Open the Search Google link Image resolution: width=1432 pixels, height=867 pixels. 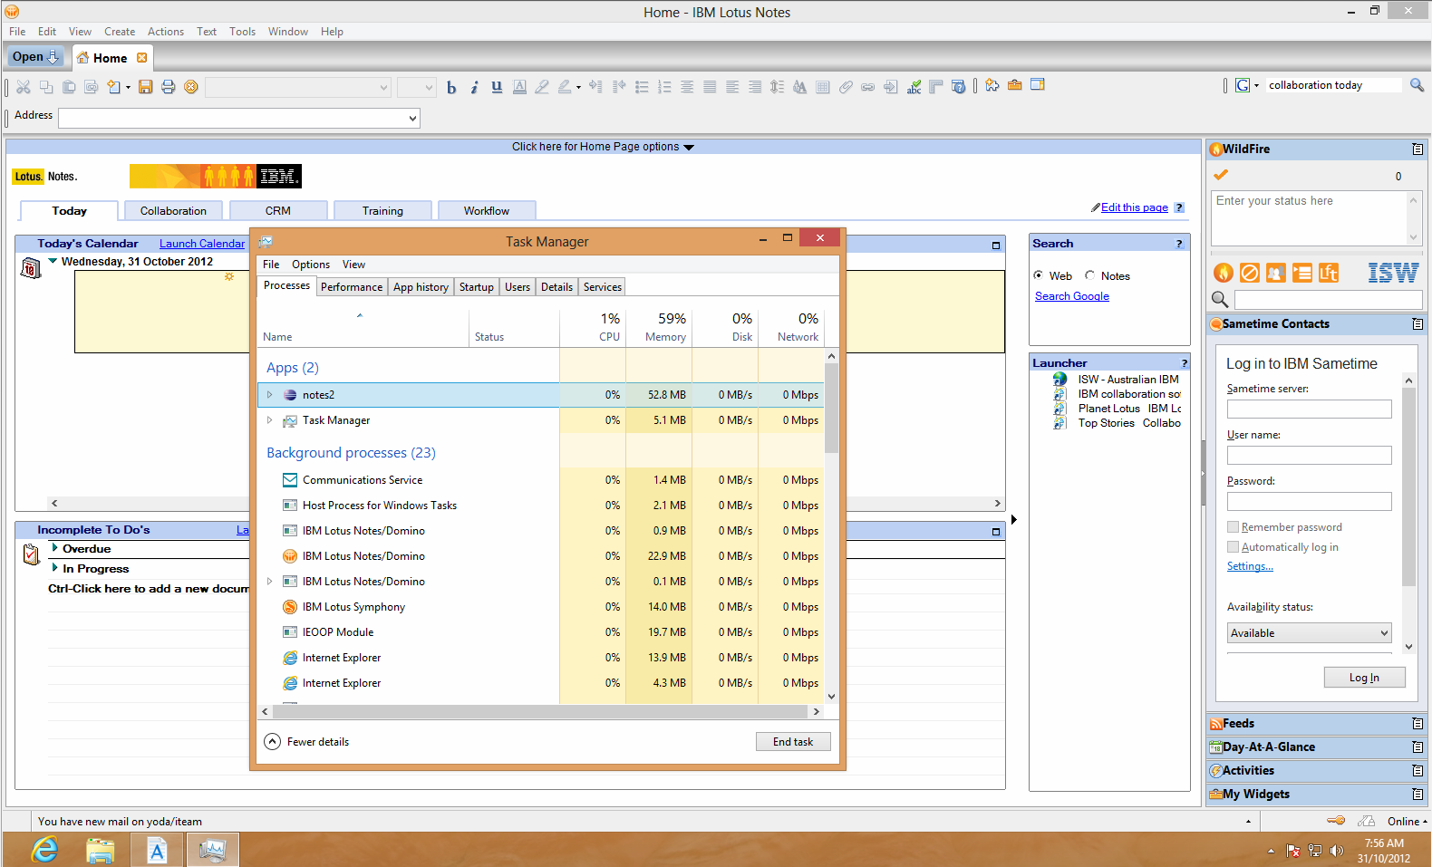pyautogui.click(x=1072, y=296)
